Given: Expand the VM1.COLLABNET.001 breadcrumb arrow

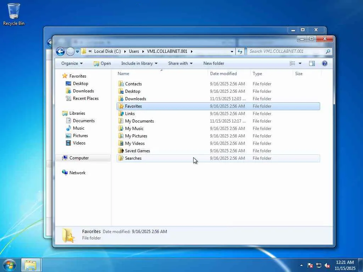Looking at the screenshot, I should coord(191,51).
